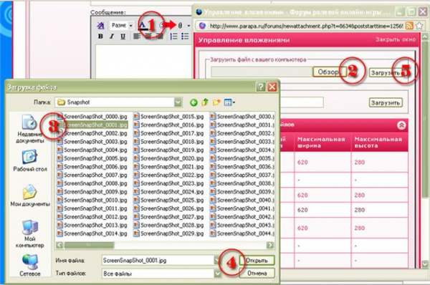Click the URL address field
430x285 pixels.
pos(306,26)
